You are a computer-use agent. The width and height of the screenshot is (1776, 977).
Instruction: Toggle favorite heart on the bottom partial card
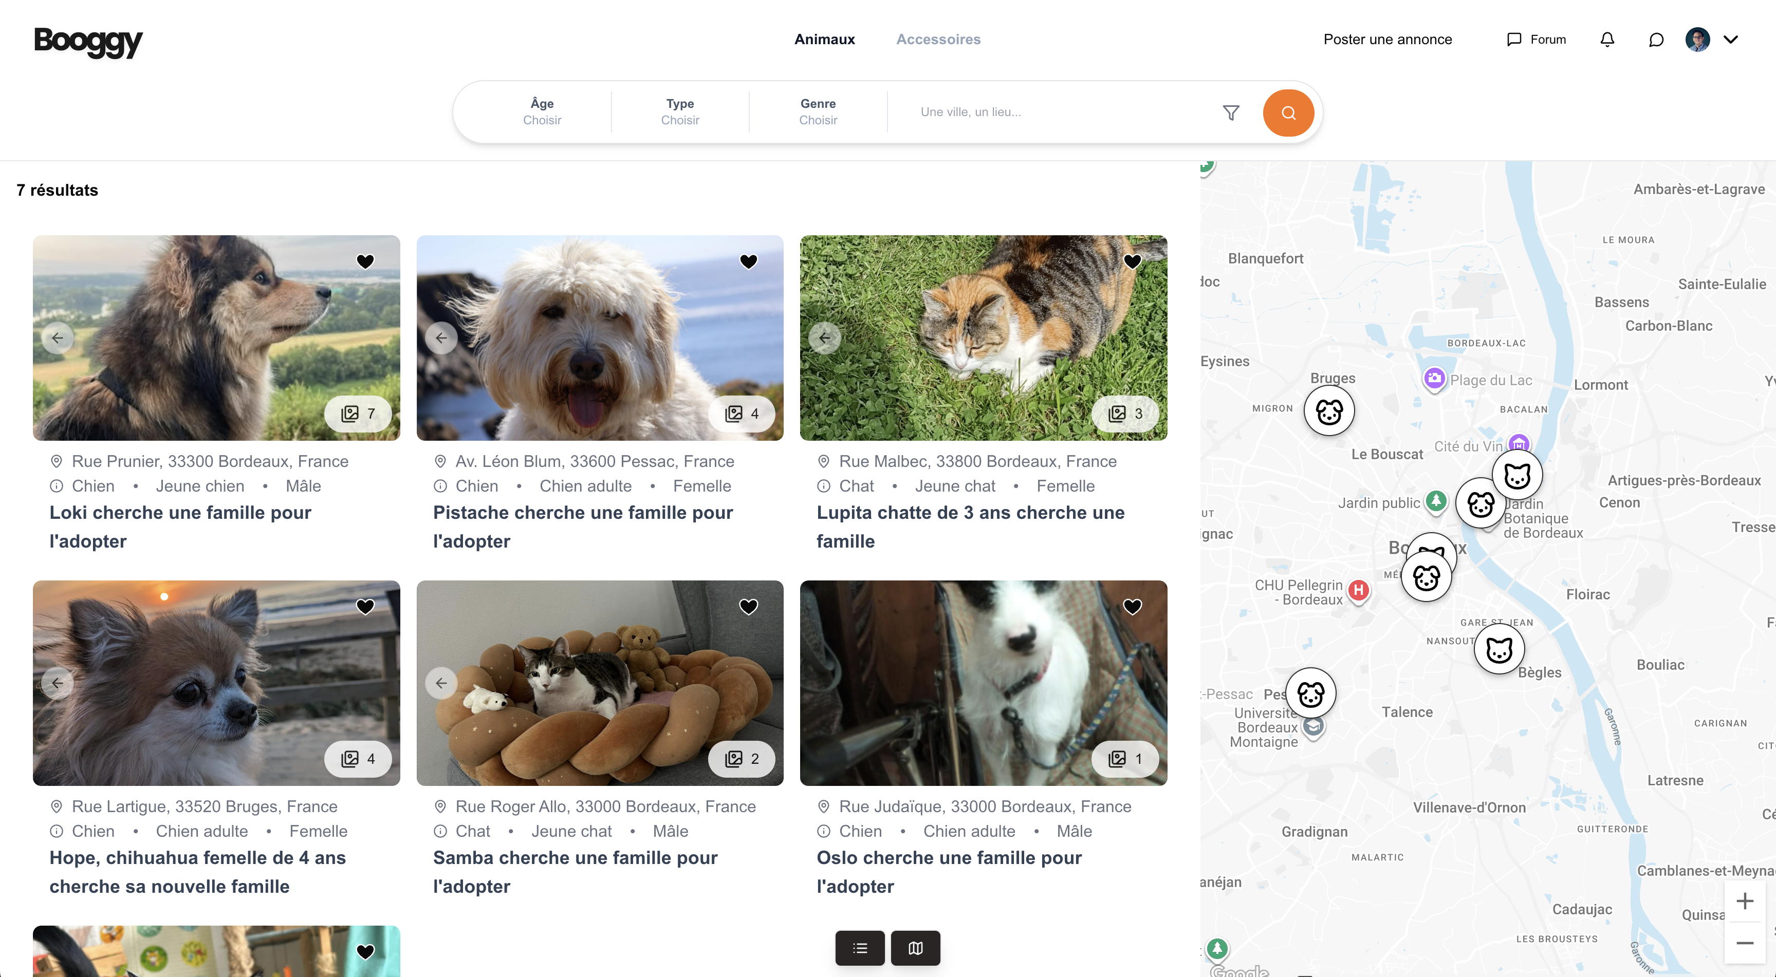365,951
